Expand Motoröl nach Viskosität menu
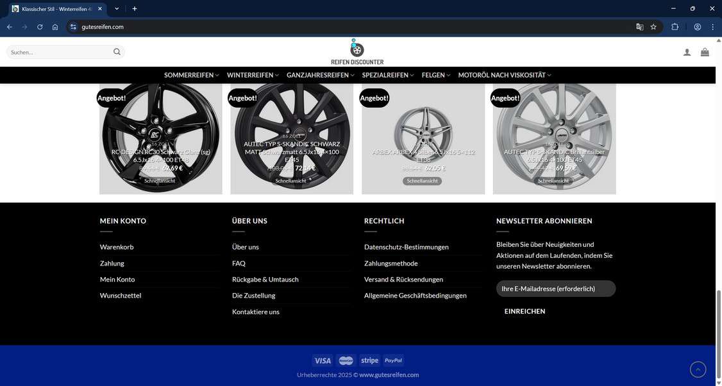 505,75
